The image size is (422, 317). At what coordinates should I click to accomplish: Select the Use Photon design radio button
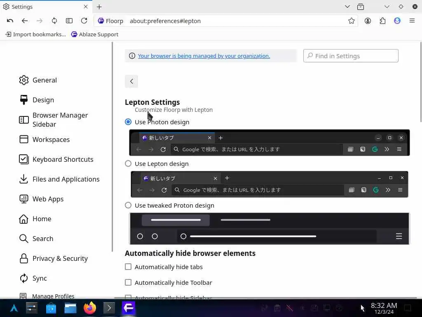click(x=128, y=122)
